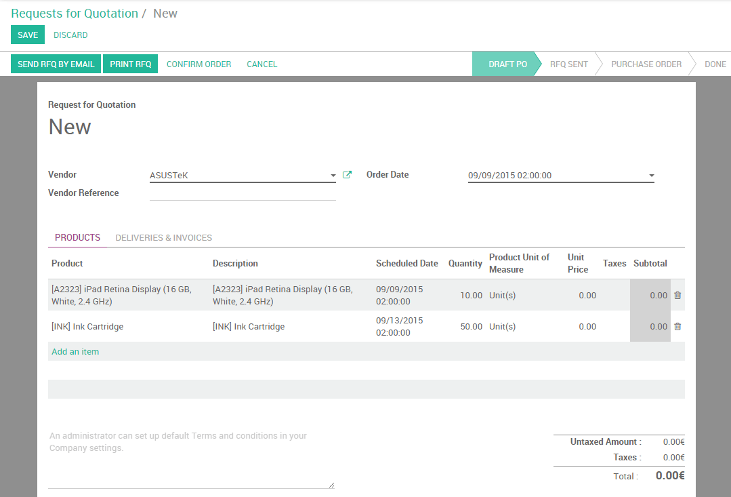Send the RFQ by email

tap(56, 64)
